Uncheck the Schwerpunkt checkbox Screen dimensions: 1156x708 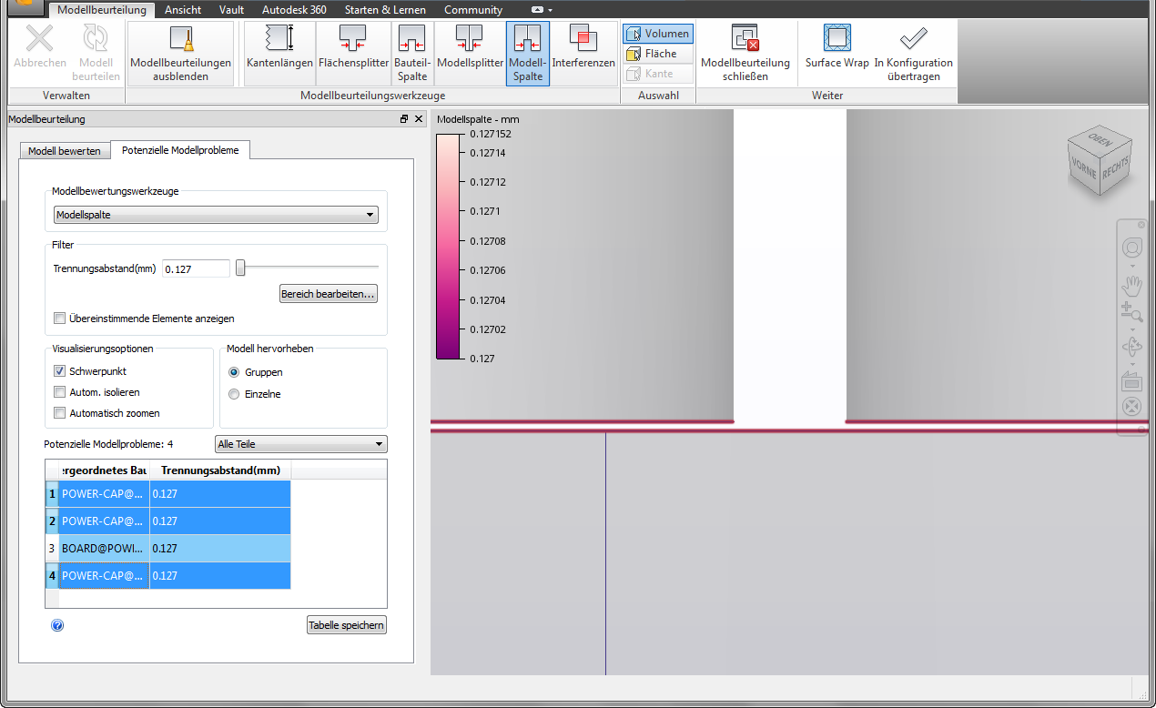(x=60, y=371)
